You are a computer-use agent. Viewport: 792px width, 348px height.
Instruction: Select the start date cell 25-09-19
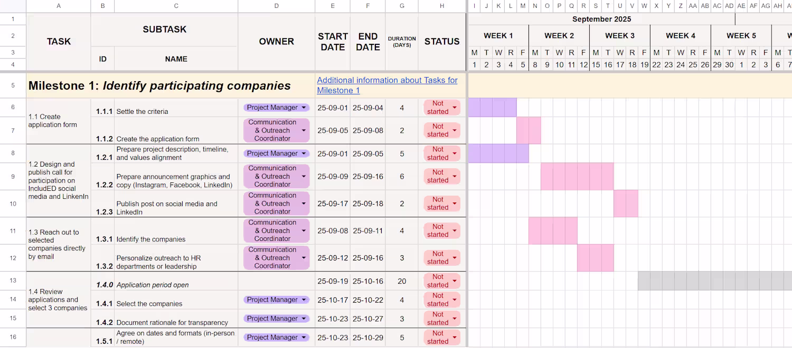333,281
